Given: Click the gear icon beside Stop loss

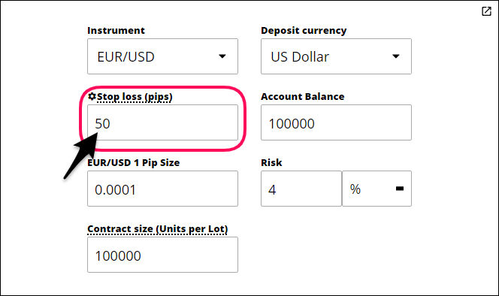Looking at the screenshot, I should [x=92, y=96].
